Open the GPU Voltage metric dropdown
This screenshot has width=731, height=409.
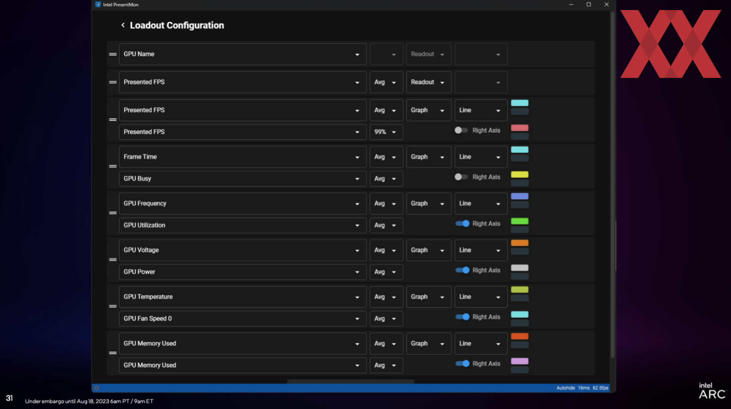pos(243,250)
